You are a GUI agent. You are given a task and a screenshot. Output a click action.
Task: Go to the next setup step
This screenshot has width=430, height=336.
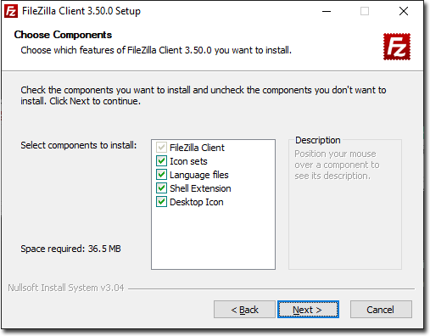308,310
